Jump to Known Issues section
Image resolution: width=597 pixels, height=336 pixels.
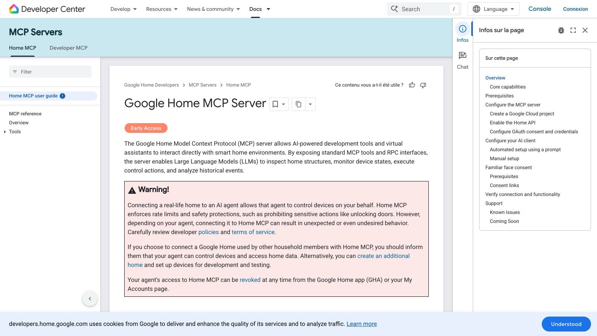pos(504,212)
